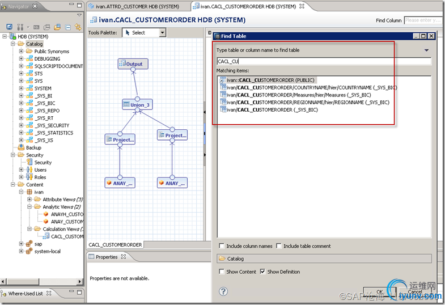Click the _SYS_BIC schema in Catalog

pyautogui.click(x=44, y=103)
